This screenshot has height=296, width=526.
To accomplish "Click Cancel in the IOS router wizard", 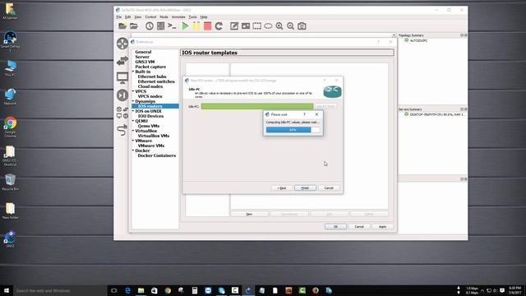I will click(329, 188).
